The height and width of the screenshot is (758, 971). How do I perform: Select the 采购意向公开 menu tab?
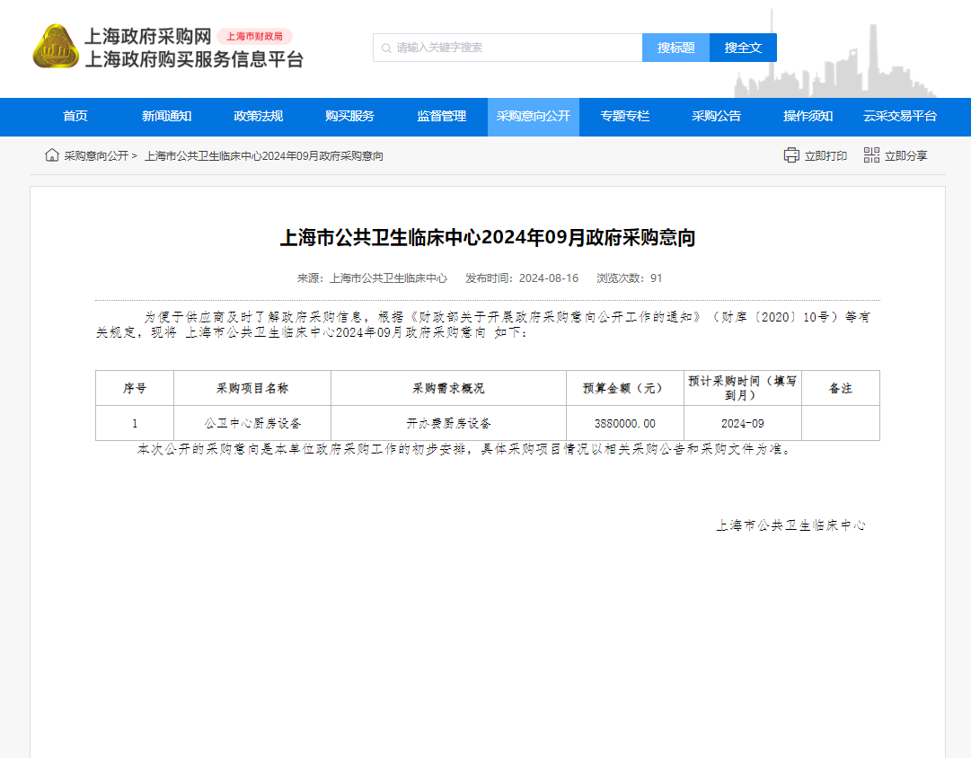(534, 117)
